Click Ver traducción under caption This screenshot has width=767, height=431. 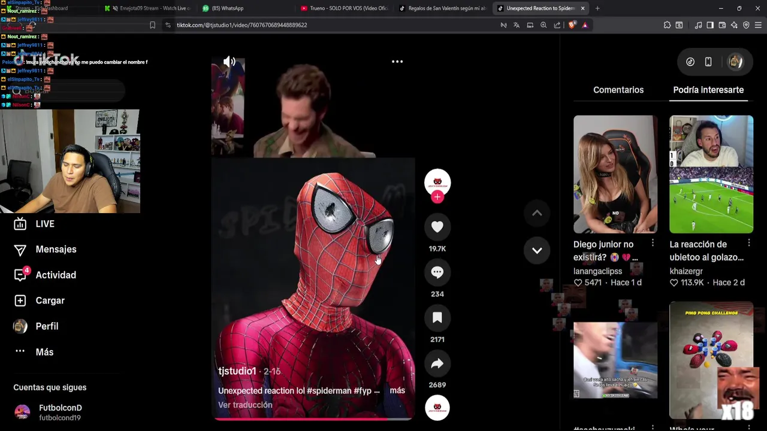point(245,405)
